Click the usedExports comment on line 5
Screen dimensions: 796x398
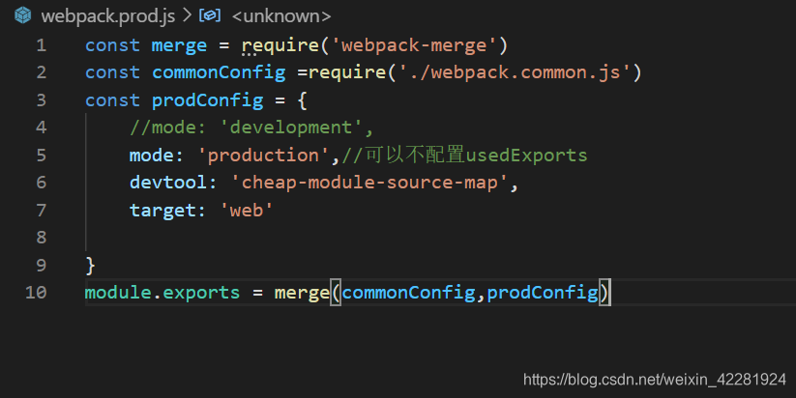(x=464, y=156)
